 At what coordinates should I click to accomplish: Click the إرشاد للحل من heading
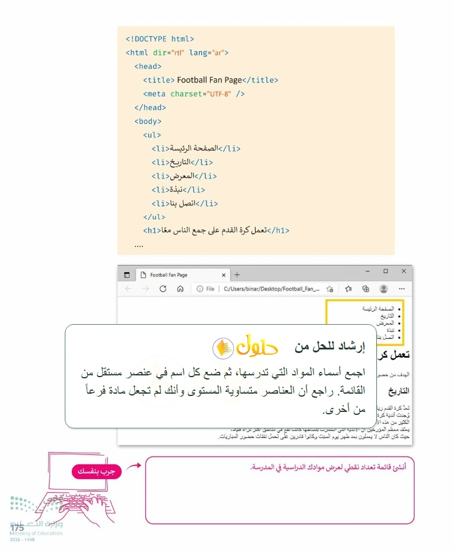pyautogui.click(x=330, y=347)
